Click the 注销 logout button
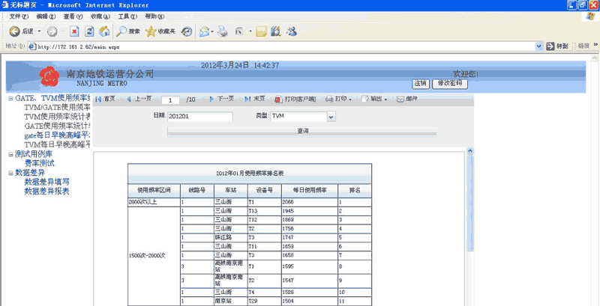 click(x=421, y=84)
